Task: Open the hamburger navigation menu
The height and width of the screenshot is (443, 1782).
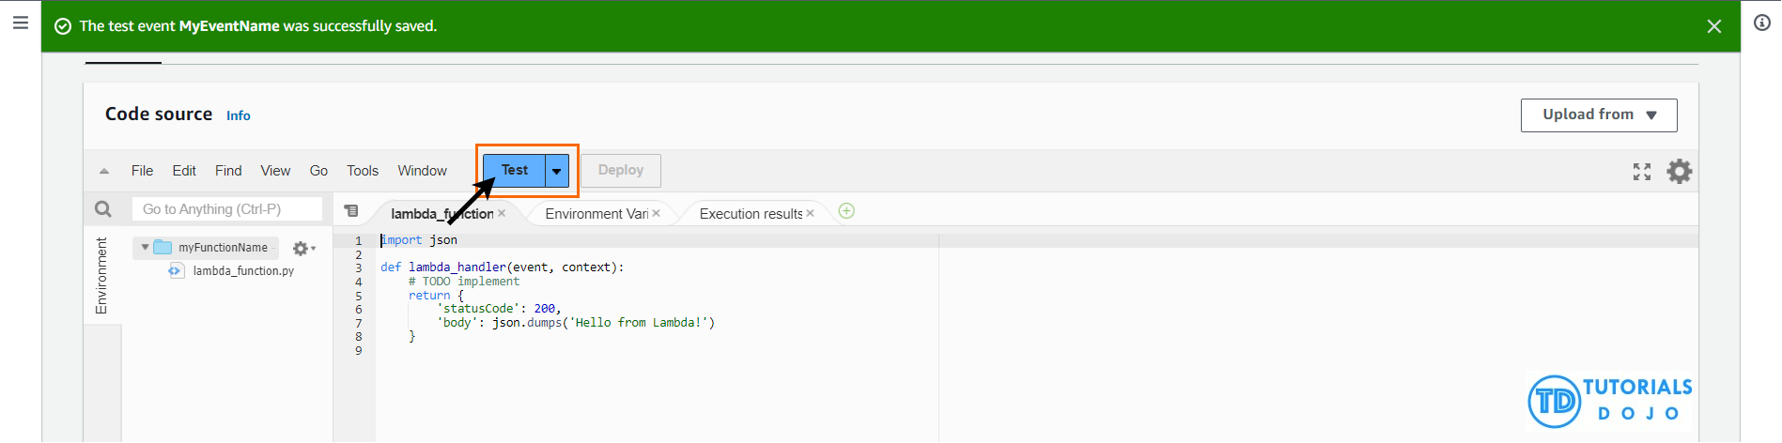Action: click(x=20, y=23)
